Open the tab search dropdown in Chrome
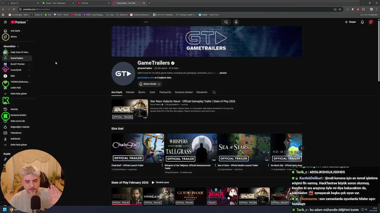 pyautogui.click(x=3, y=3)
